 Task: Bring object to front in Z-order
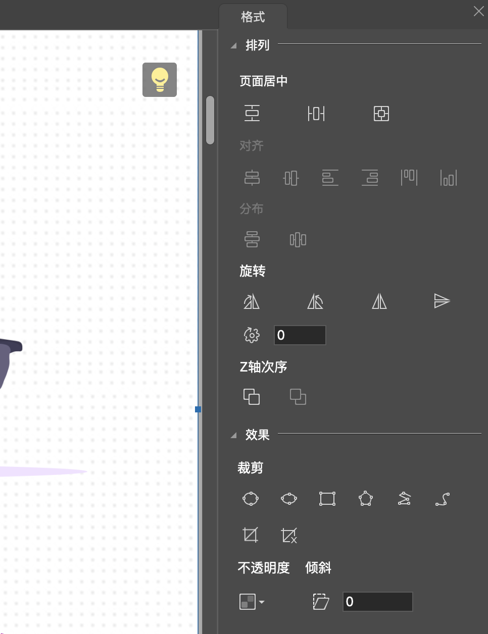coord(252,397)
